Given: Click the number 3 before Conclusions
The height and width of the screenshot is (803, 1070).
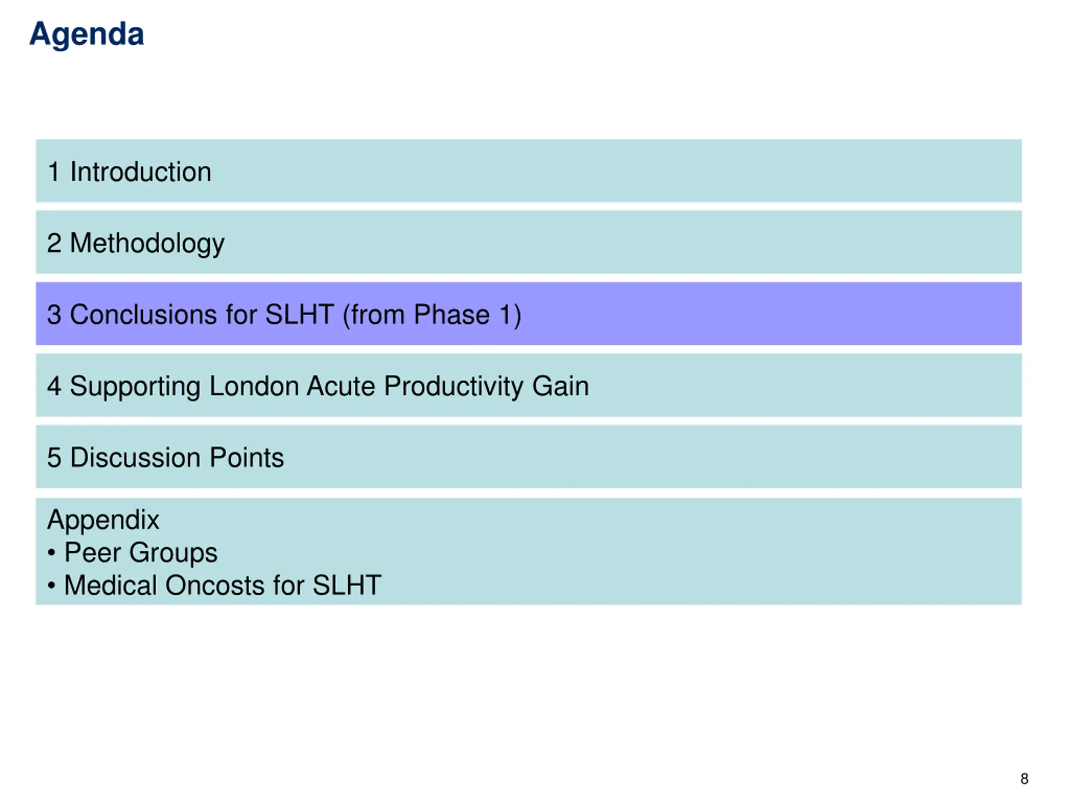Looking at the screenshot, I should [x=54, y=315].
